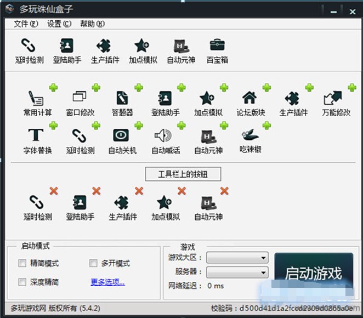The height and width of the screenshot is (318, 363).
Task: Click 登陆助手 icon in the available tools grid
Action: (x=165, y=98)
